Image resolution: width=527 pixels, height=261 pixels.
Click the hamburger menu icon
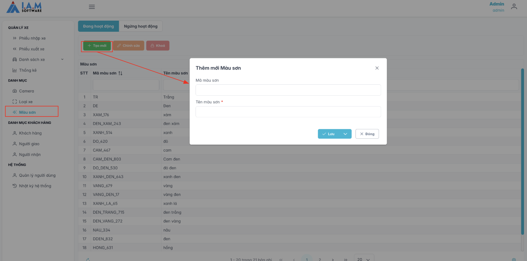coord(92,7)
